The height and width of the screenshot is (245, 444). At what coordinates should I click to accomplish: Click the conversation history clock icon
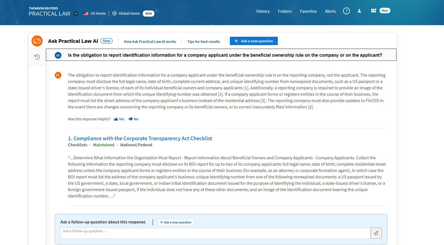click(37, 57)
